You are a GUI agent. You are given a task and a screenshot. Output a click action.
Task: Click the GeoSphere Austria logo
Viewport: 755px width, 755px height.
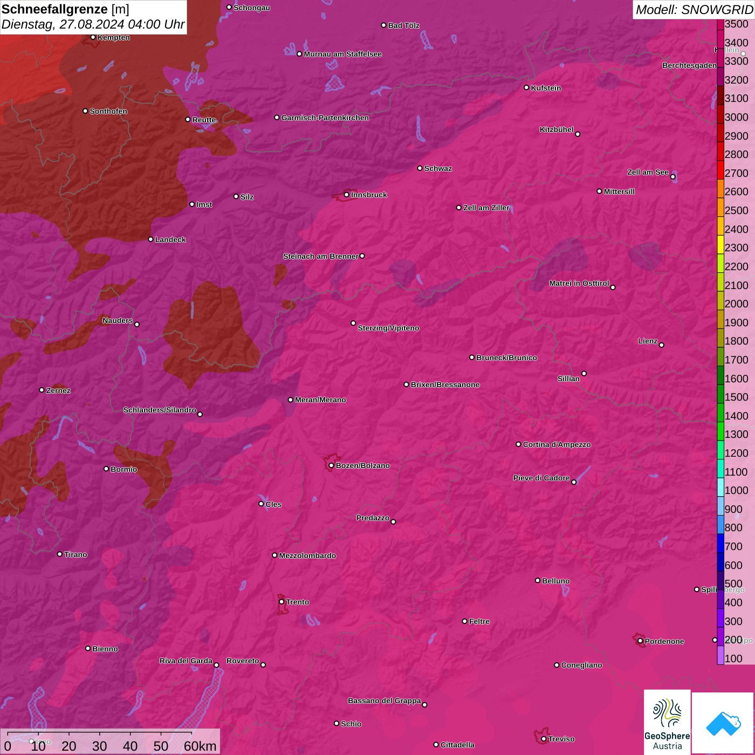667,722
